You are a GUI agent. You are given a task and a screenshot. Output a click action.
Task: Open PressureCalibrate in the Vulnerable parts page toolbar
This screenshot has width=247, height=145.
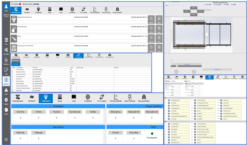[95, 10]
